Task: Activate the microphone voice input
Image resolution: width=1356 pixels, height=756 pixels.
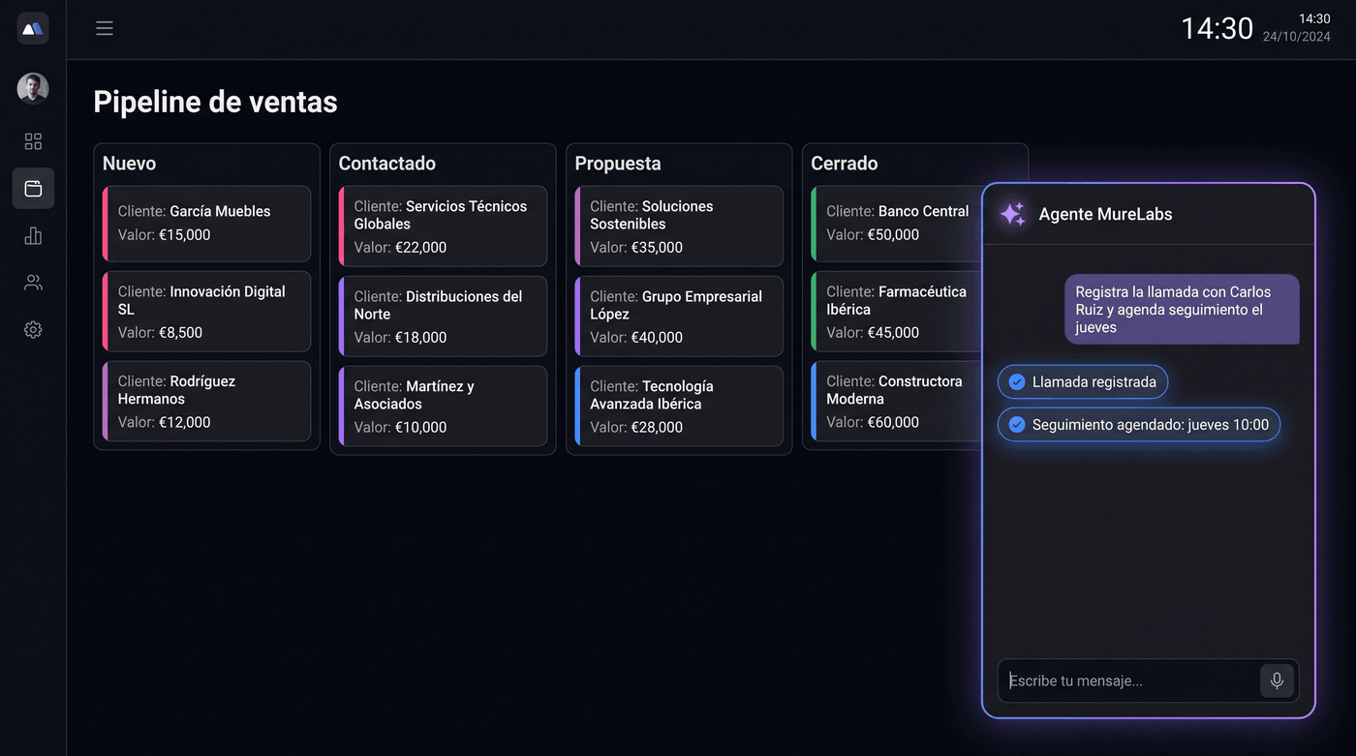Action: coord(1277,680)
